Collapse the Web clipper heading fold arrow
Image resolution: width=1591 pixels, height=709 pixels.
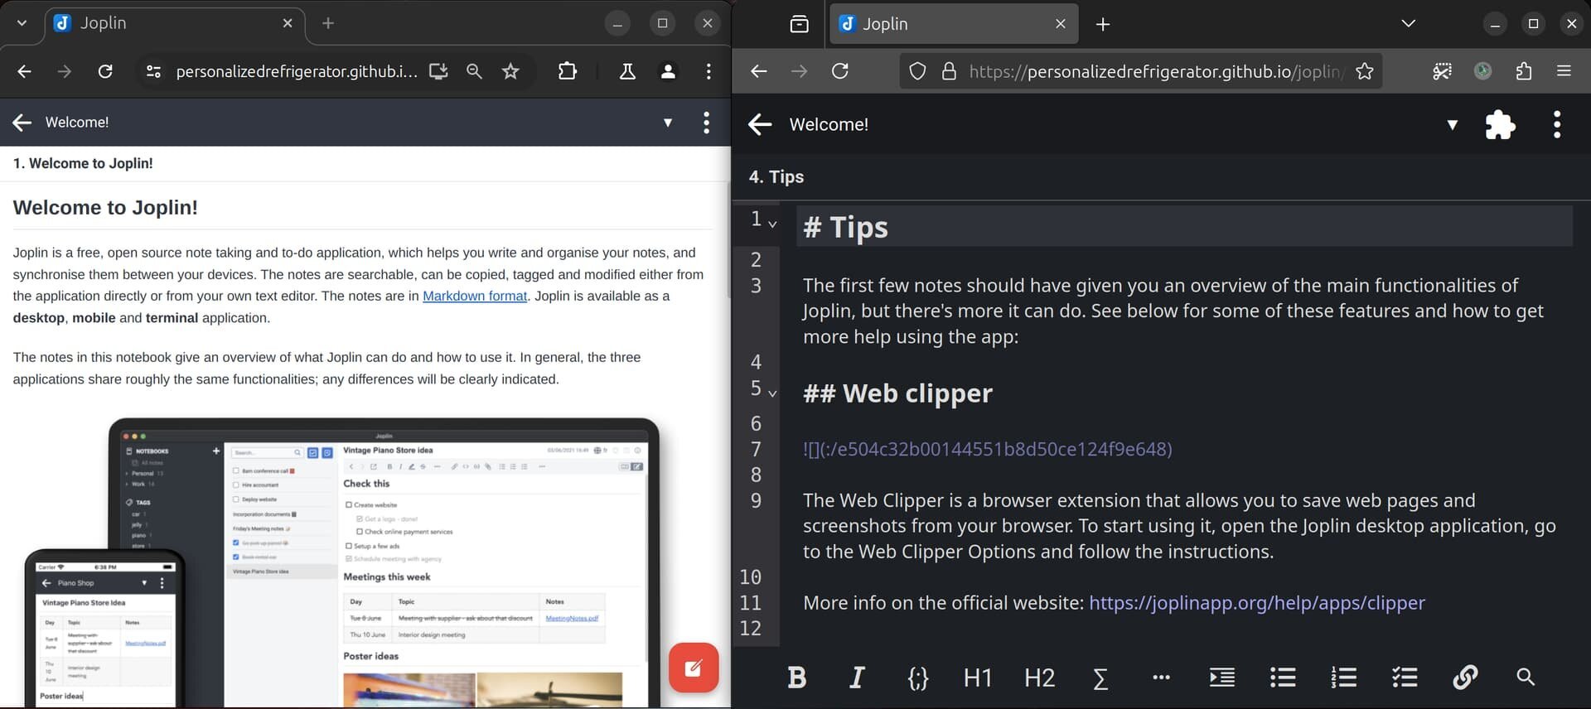coord(772,393)
